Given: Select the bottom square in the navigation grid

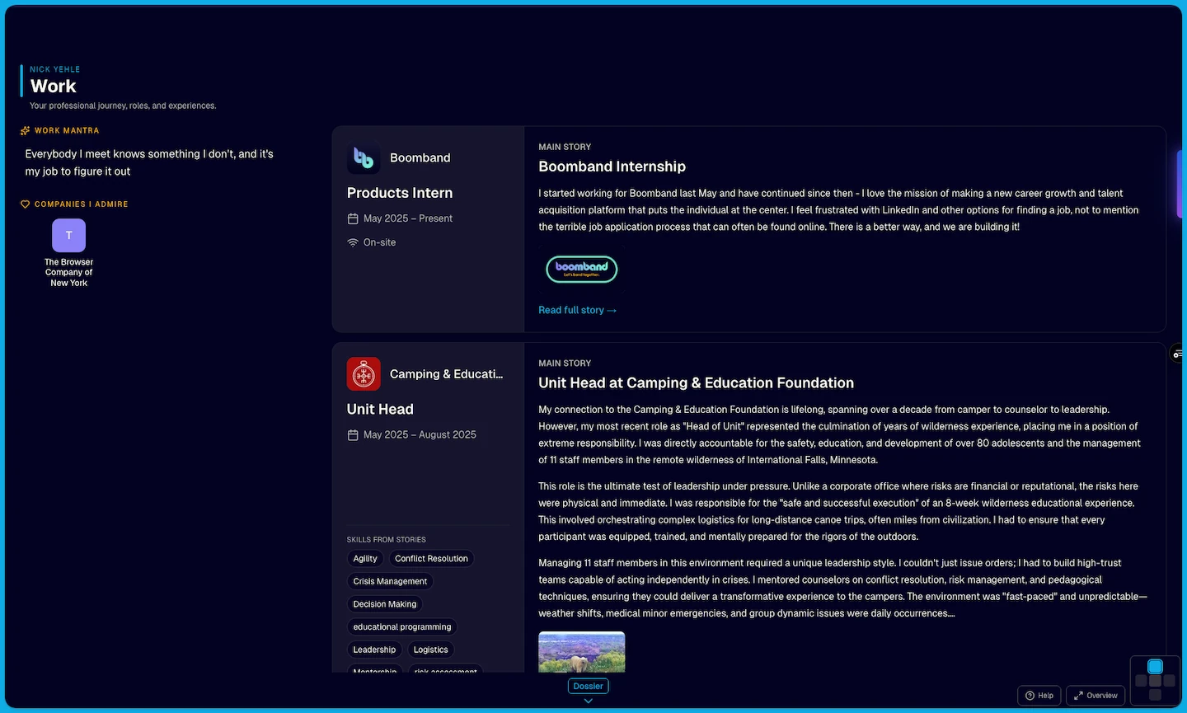Looking at the screenshot, I should click(x=1155, y=695).
